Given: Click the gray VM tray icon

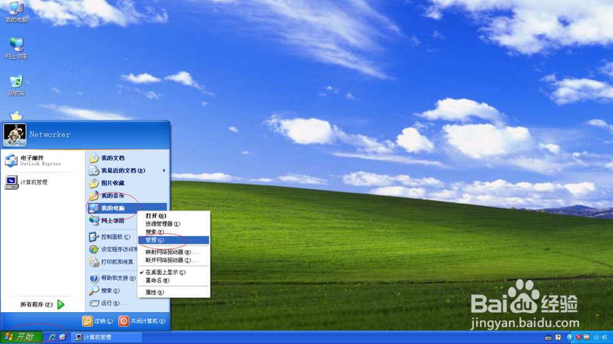Looking at the screenshot, I should click(x=587, y=337).
